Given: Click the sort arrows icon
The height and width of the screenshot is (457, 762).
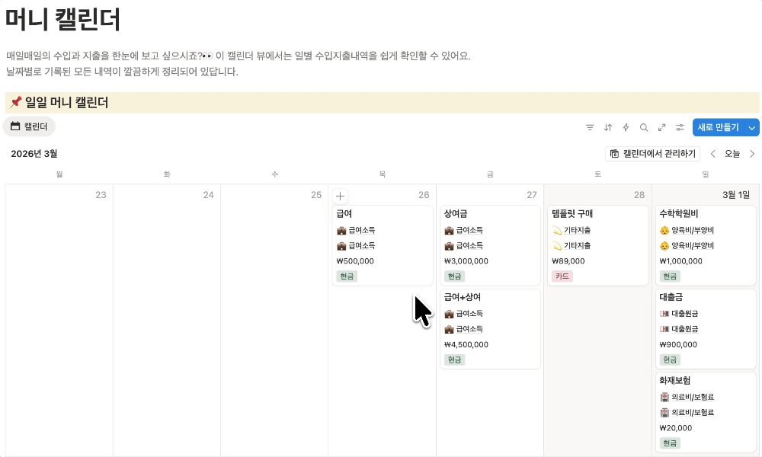Looking at the screenshot, I should 608,127.
